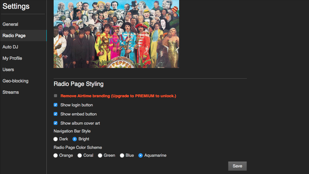The height and width of the screenshot is (174, 309).
Task: Navigate to Users settings
Action: click(x=8, y=70)
